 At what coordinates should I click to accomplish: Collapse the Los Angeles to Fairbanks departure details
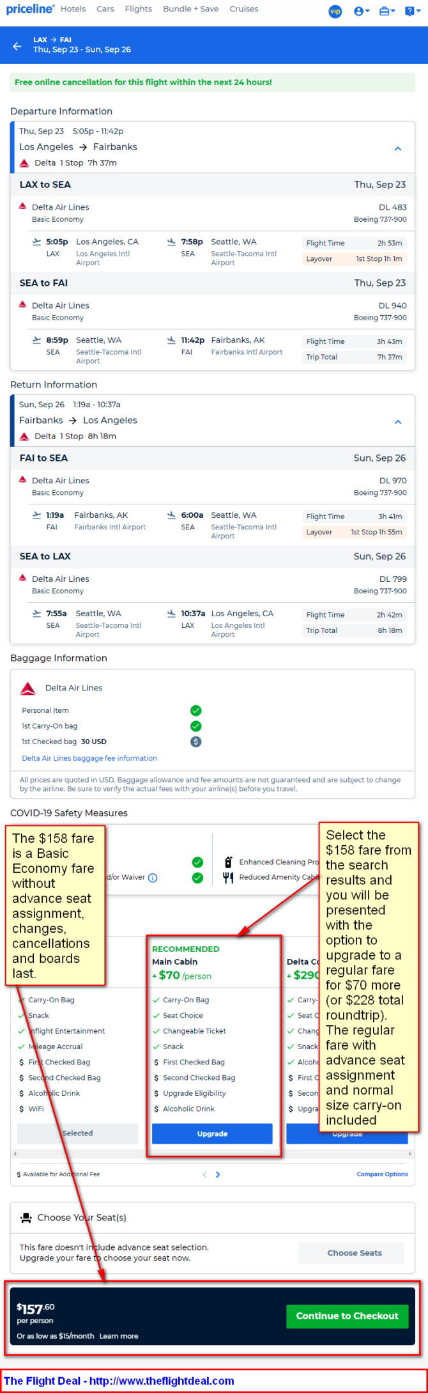[x=398, y=148]
